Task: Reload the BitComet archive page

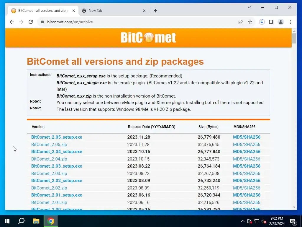Action: 31,22
